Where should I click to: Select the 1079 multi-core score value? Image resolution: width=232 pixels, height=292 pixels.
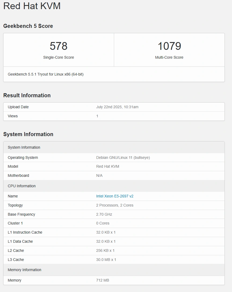tap(169, 46)
